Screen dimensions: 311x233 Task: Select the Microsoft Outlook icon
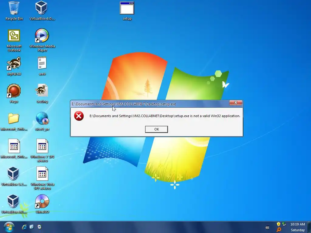click(14, 41)
